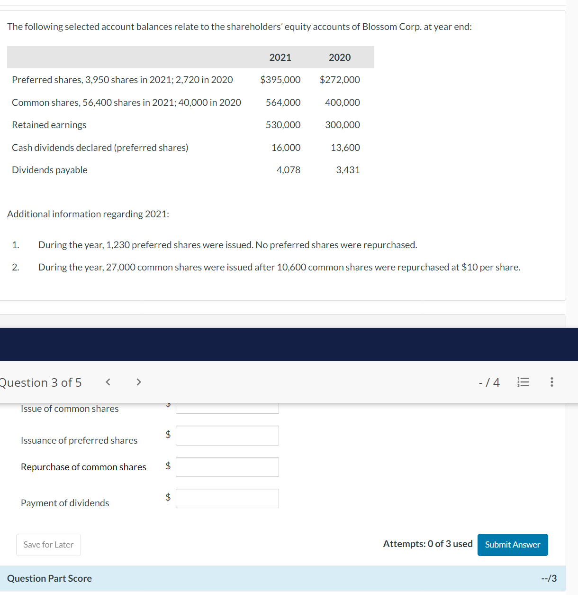Click the Submit Answer button
578x595 pixels.
[x=513, y=545]
